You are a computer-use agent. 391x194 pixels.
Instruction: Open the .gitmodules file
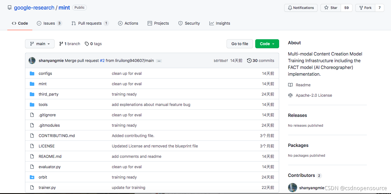coord(49,125)
